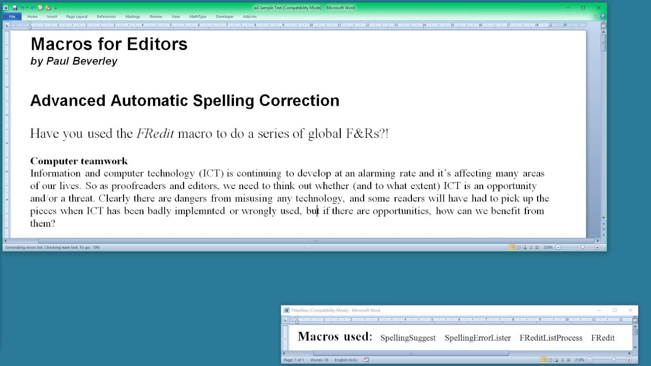Click Zoom Out minus in TitlesNew window
The image size is (651, 366).
[x=589, y=360]
